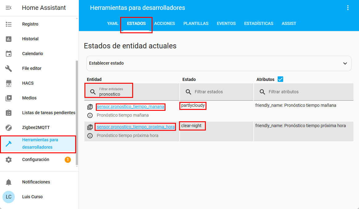Click the sidebar vertical scrollbar
This screenshot has width=359, height=209.
[77, 113]
